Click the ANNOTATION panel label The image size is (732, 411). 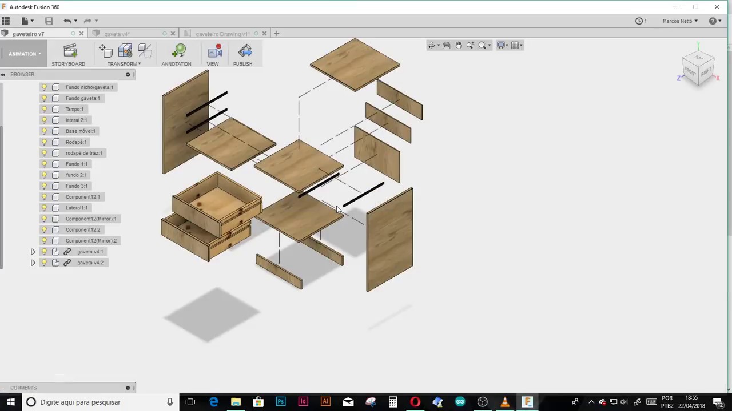[x=176, y=64]
